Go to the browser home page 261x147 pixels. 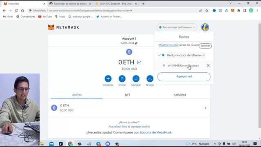(22, 11)
